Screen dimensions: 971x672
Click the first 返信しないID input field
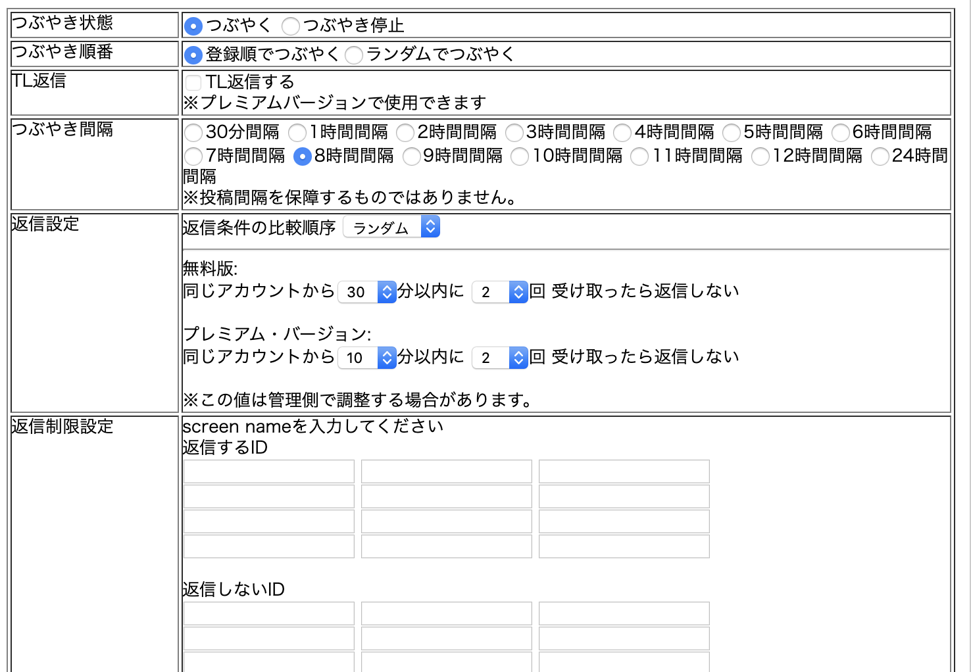(269, 613)
